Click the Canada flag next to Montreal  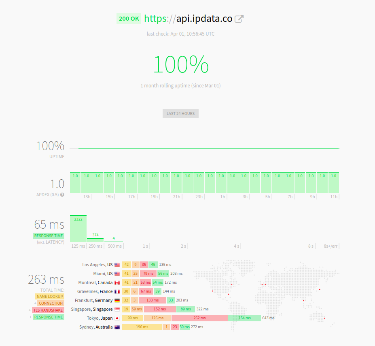117,282
